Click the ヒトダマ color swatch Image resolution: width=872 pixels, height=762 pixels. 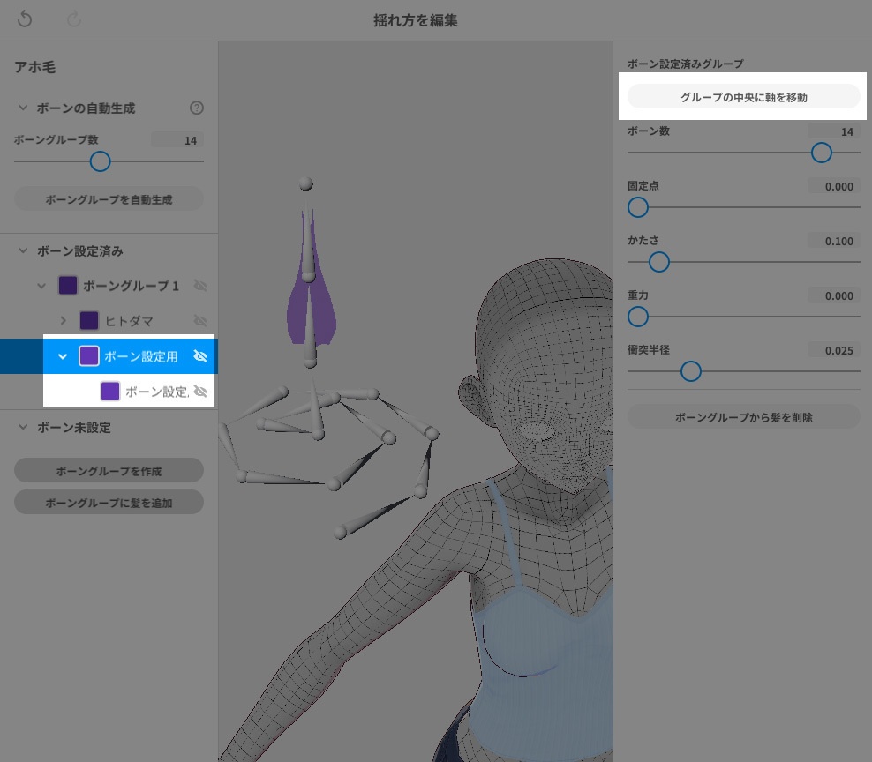tap(89, 321)
